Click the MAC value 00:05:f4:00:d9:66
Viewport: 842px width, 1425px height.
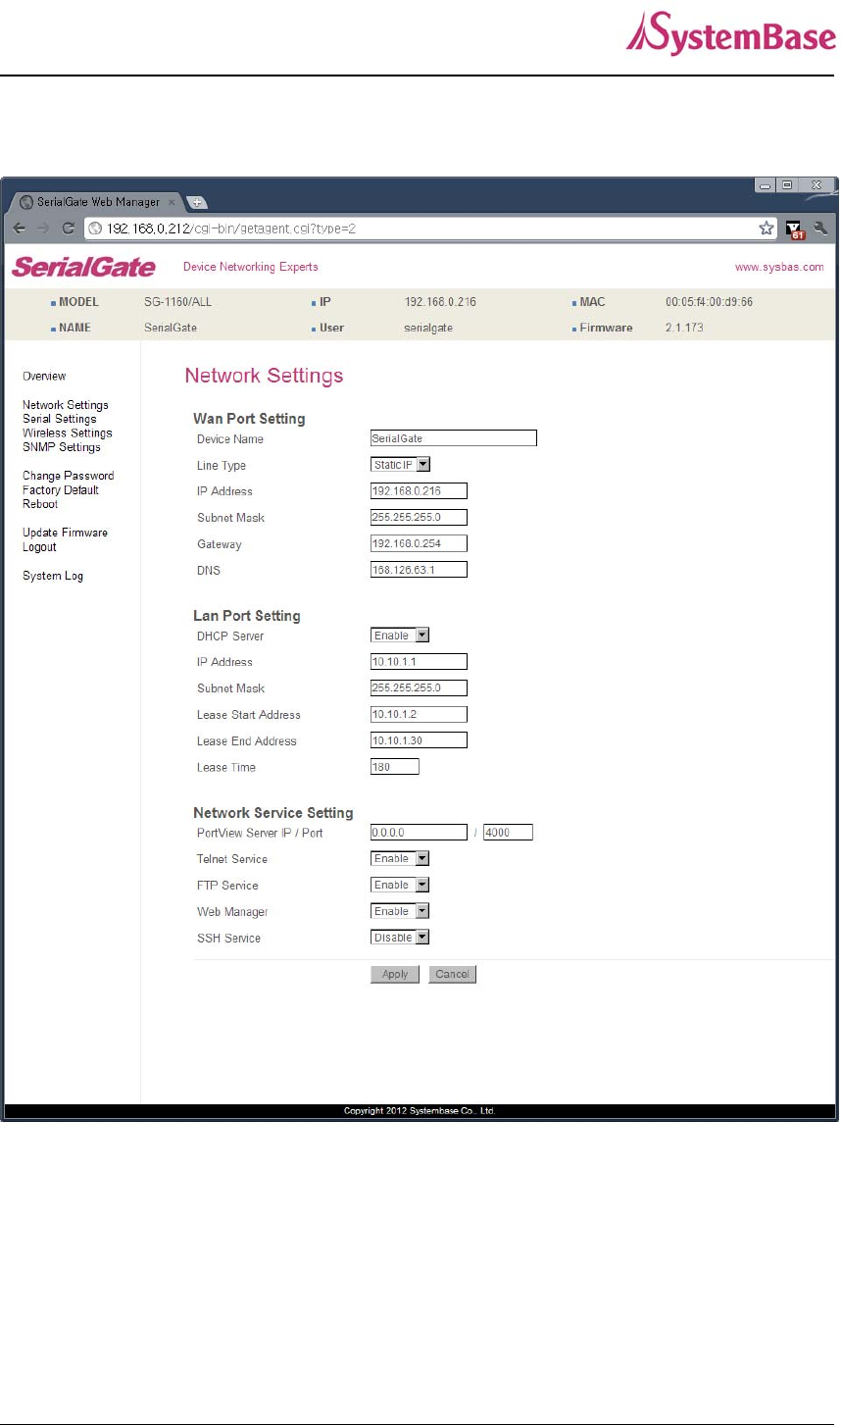pos(709,302)
